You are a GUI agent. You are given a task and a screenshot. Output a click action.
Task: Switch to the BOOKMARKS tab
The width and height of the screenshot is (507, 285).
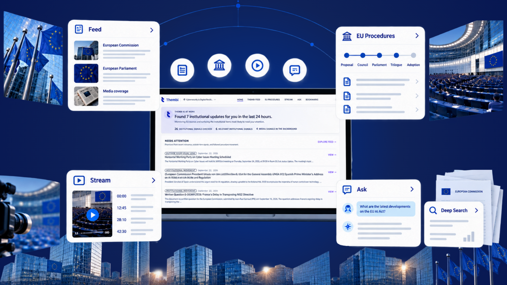pyautogui.click(x=312, y=100)
